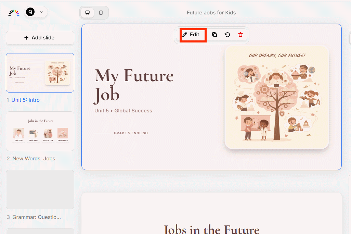351x234 pixels.
Task: Click the Grammar: Questions slide label
Action: click(x=37, y=217)
